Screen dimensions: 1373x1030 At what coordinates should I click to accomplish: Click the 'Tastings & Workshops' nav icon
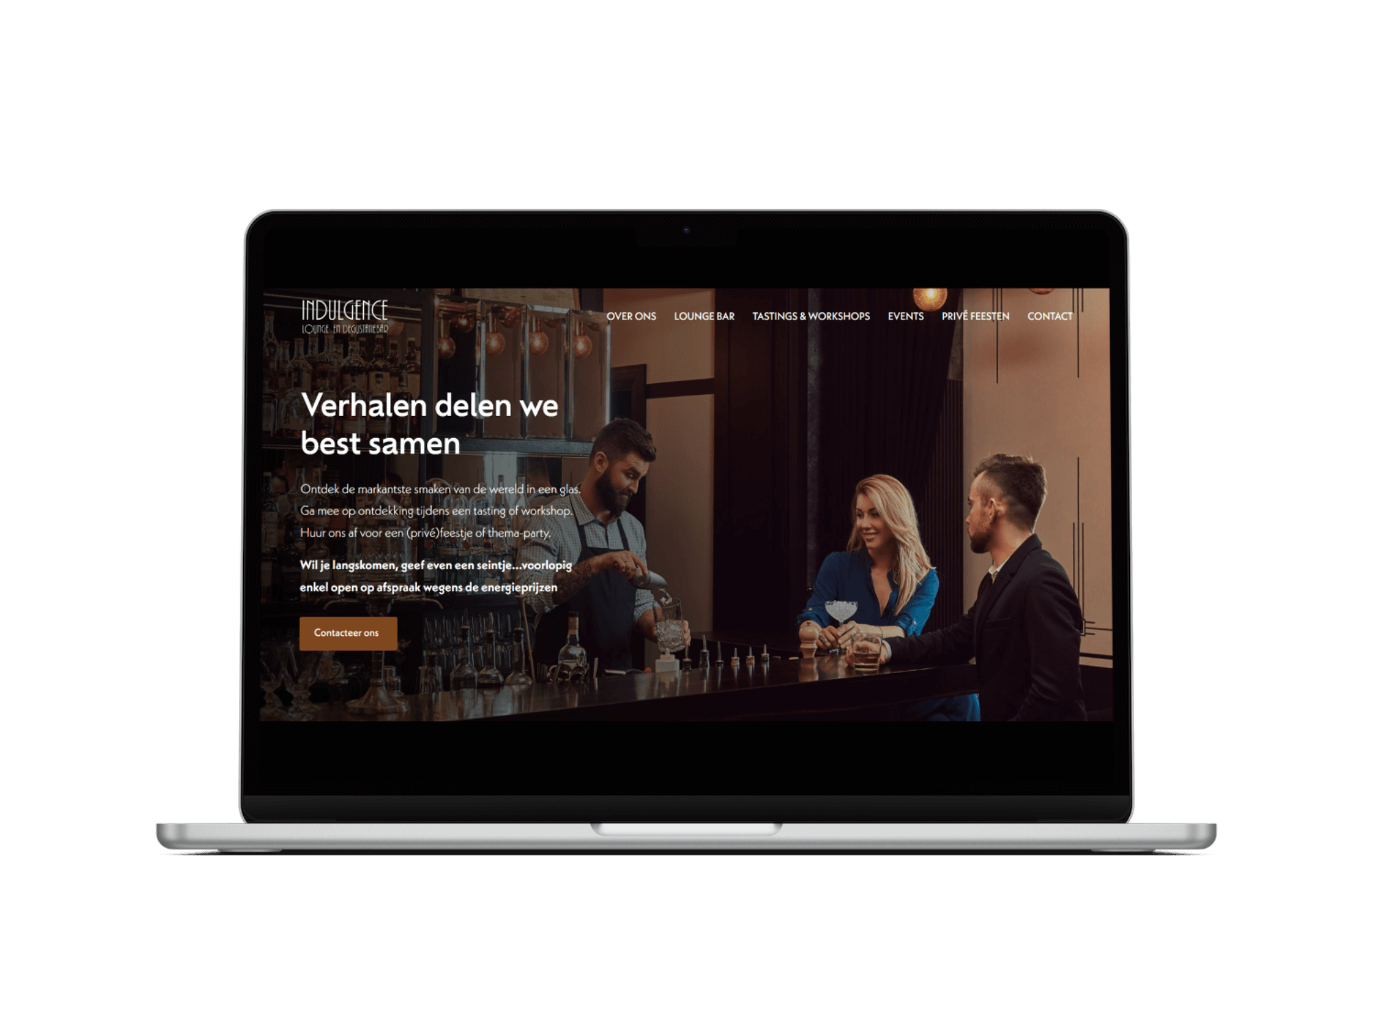pyautogui.click(x=811, y=316)
